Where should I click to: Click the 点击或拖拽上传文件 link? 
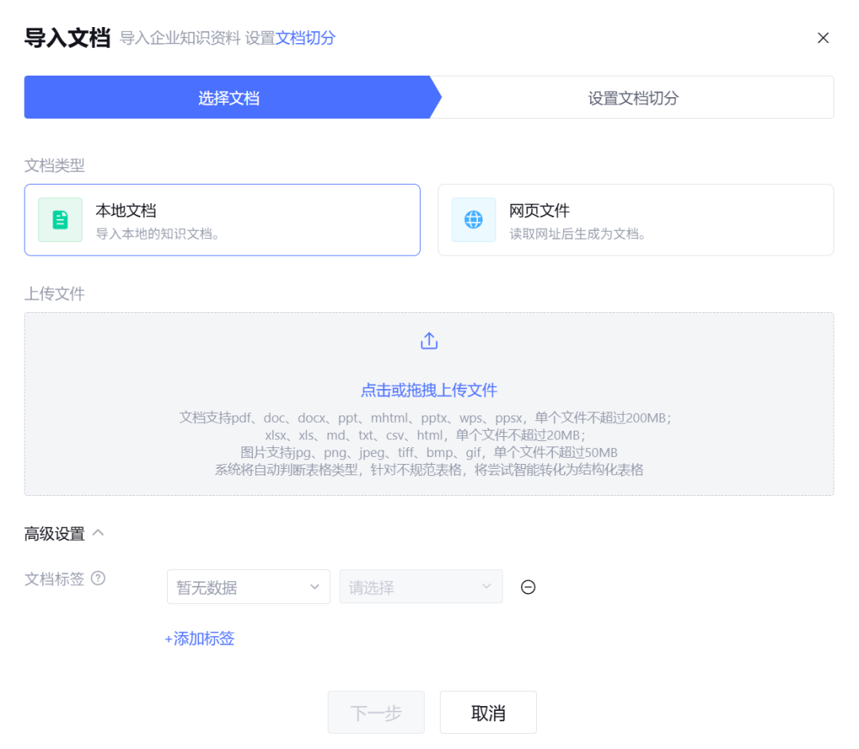pos(429,390)
